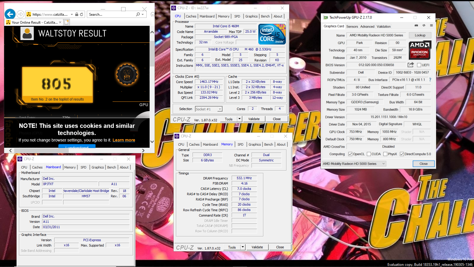Click the search magnifier icon in browser

[138, 14]
